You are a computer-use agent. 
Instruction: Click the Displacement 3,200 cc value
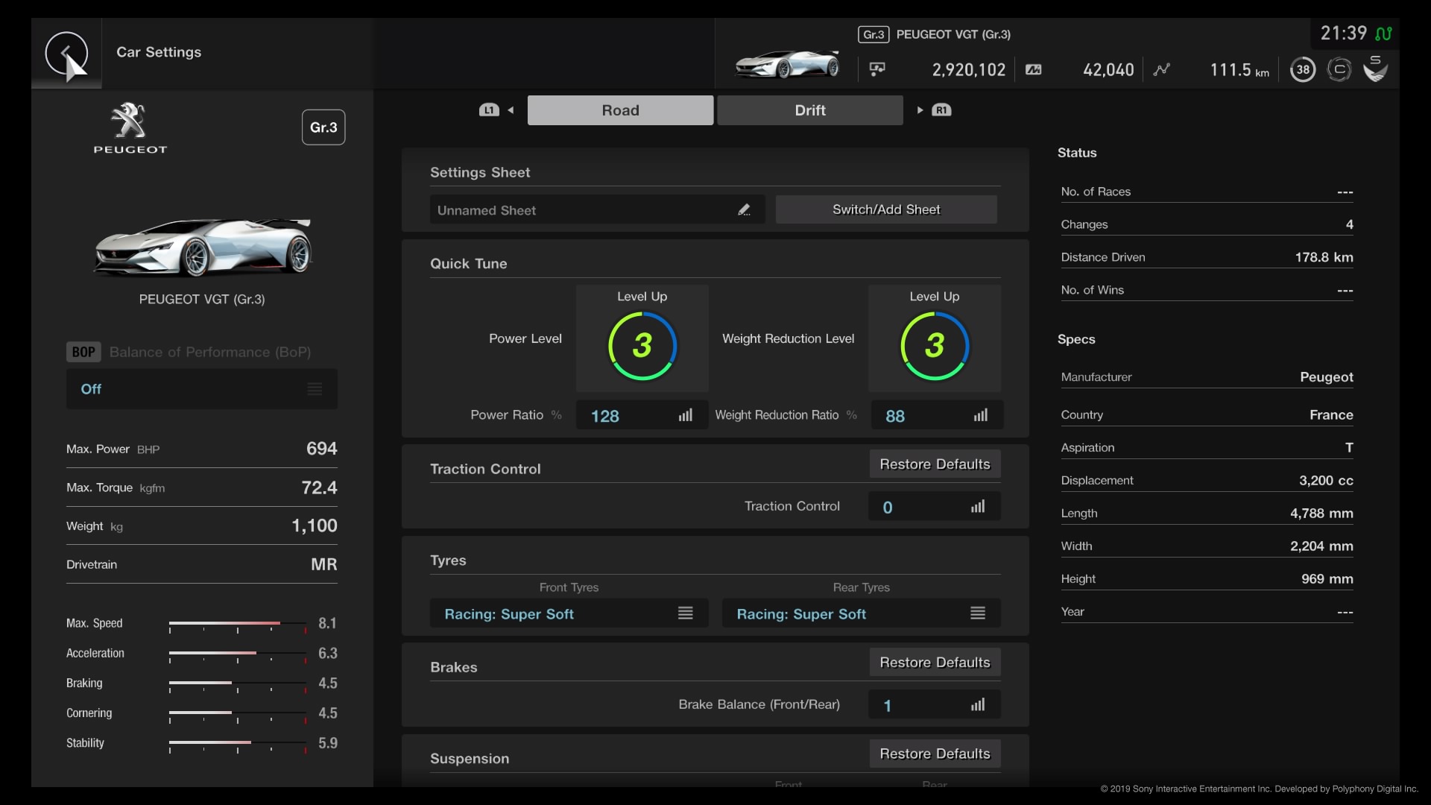(x=1326, y=481)
